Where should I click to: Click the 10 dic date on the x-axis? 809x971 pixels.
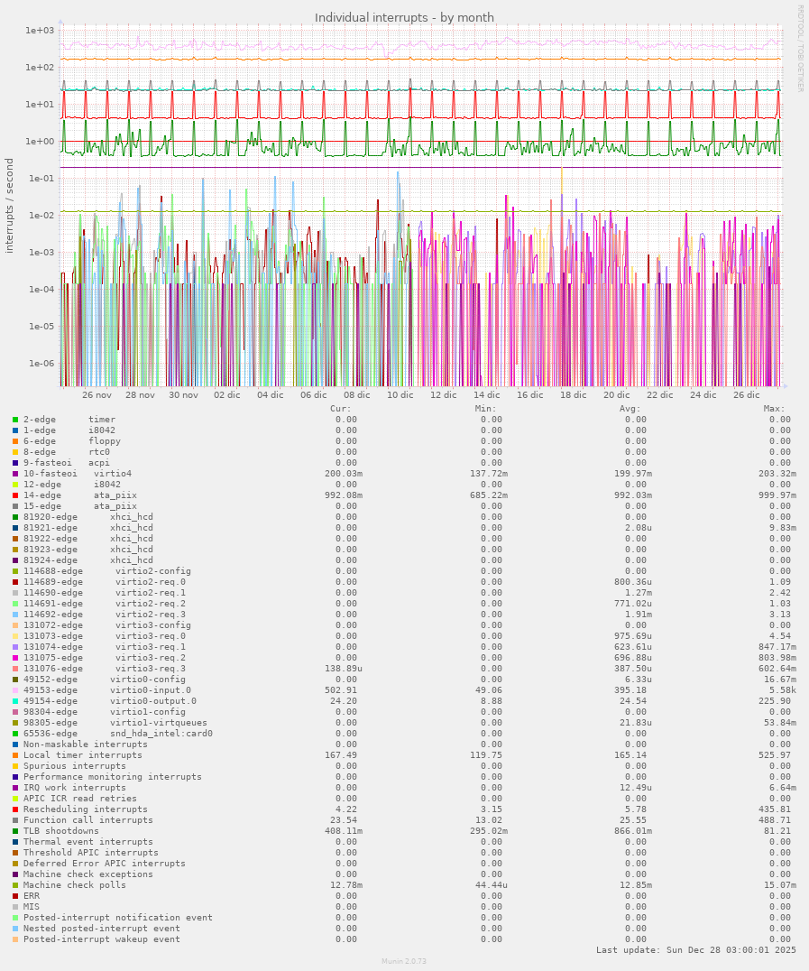coord(400,394)
